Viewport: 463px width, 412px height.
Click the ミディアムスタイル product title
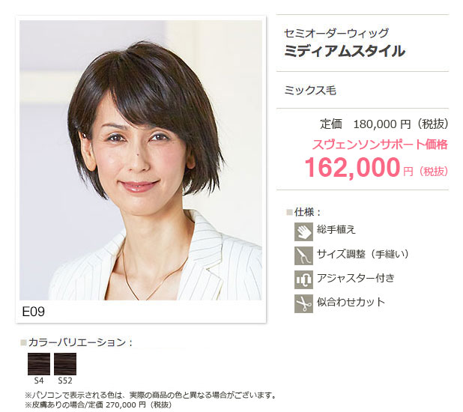click(344, 51)
